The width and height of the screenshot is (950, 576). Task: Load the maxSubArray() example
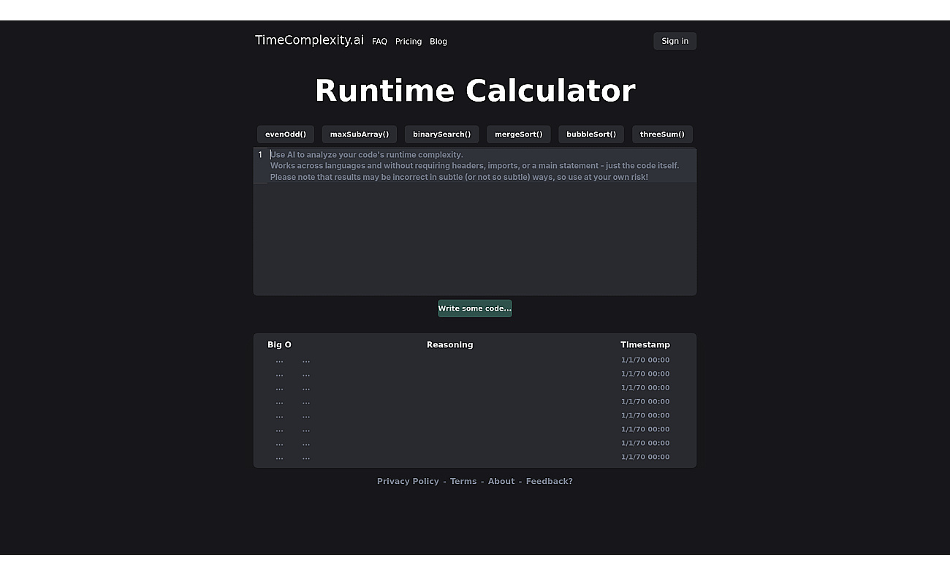click(360, 134)
